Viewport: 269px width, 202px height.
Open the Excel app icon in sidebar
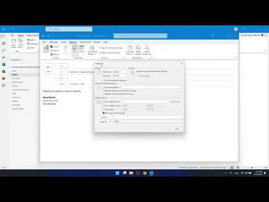point(4,71)
